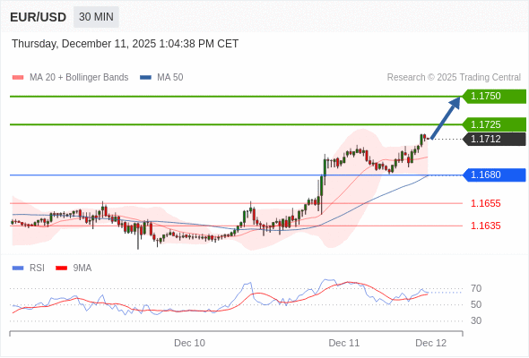Select the 1.1750 green price label
Image resolution: width=529 pixels, height=358 pixels.
point(494,97)
